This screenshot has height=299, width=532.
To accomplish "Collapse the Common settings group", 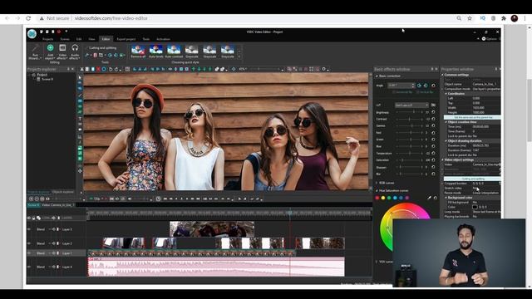I will (x=442, y=75).
